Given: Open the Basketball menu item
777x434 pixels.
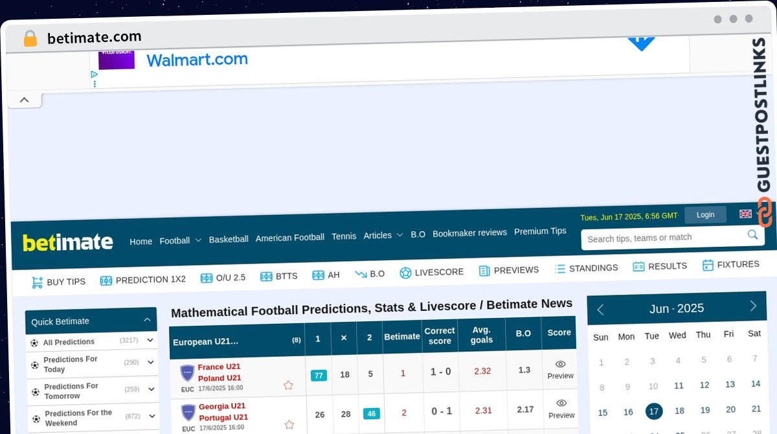Looking at the screenshot, I should click(229, 239).
